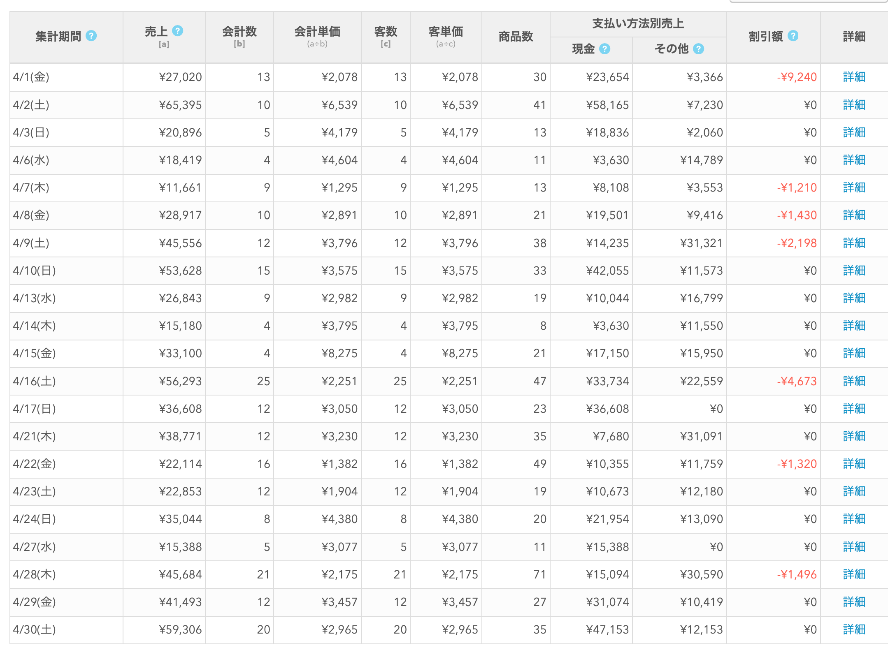This screenshot has height=657, width=888.
Task: Click other-payment value ¥31,321
Action: 701,243
